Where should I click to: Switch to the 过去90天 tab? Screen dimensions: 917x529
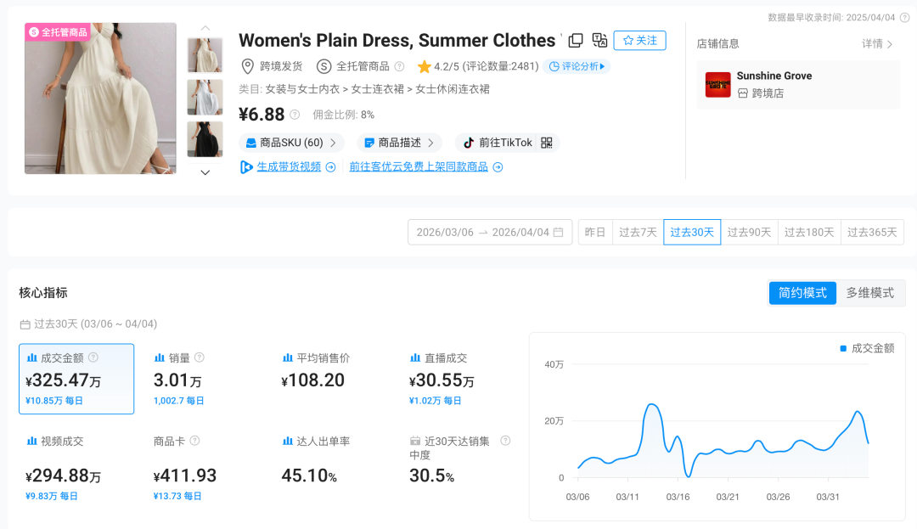(749, 232)
